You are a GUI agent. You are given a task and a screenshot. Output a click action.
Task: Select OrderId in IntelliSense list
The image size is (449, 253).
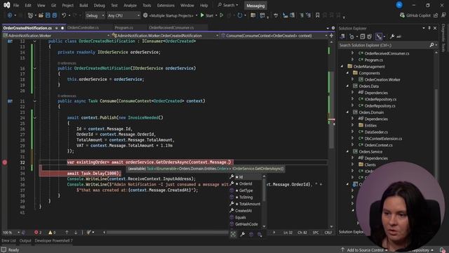pyautogui.click(x=246, y=183)
